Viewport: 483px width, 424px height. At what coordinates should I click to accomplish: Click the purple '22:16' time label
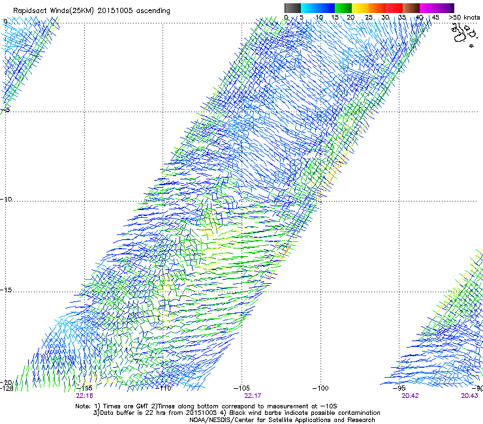pos(84,396)
